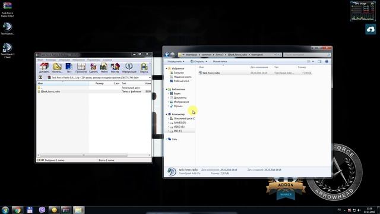
Task: Select the task_force_radio file in Explorer list
Action: click(x=255, y=73)
